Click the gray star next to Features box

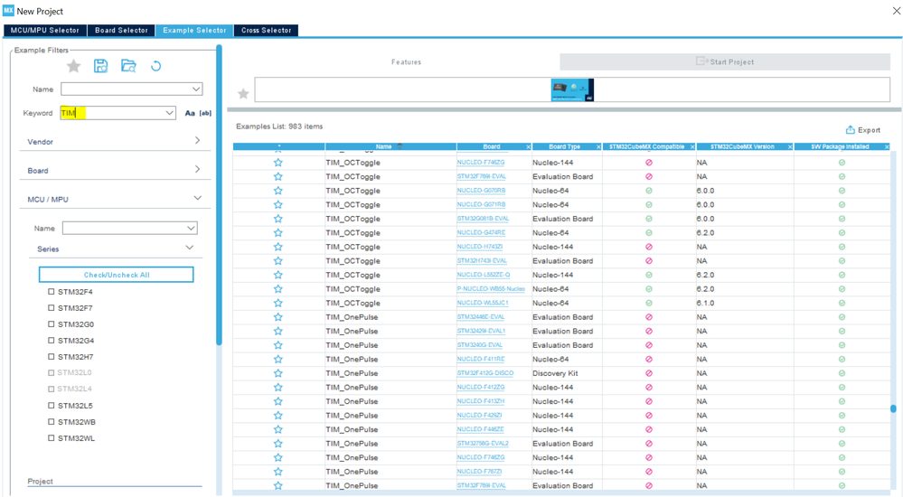tap(244, 93)
